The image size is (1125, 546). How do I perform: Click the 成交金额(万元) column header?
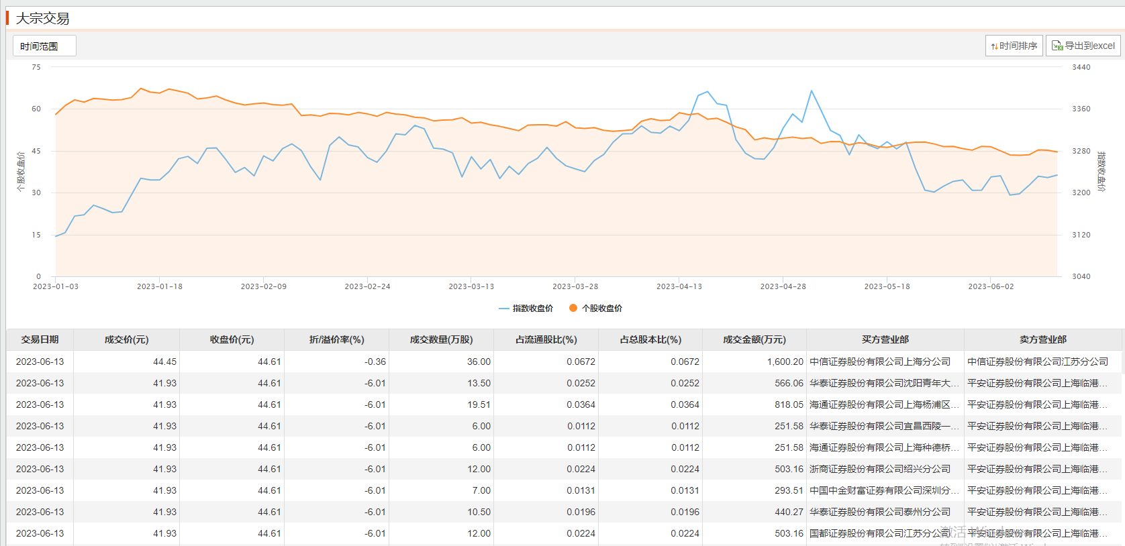click(x=754, y=339)
